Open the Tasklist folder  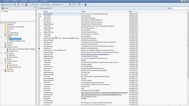coord(9,59)
